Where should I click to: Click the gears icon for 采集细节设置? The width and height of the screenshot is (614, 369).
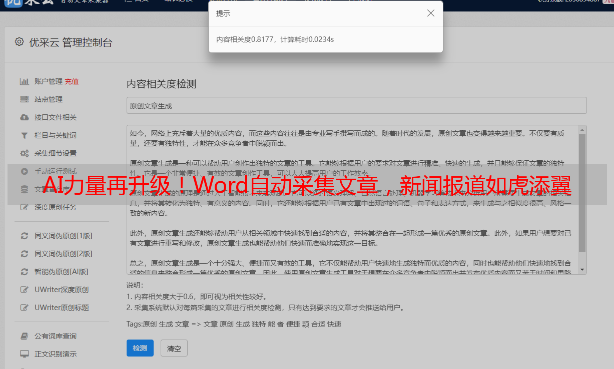(24, 153)
